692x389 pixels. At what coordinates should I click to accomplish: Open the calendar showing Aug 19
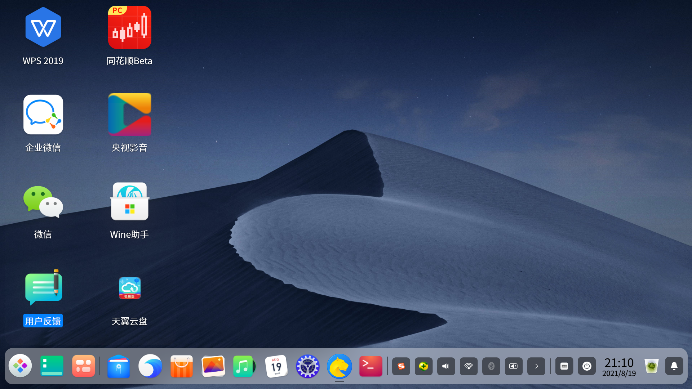[276, 366]
